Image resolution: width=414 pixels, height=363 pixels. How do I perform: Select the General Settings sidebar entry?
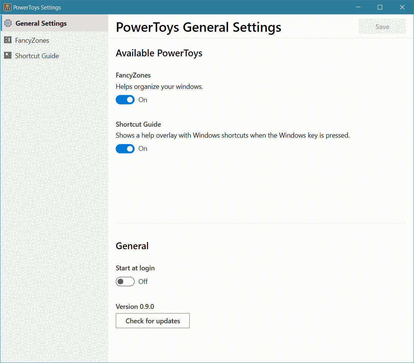pos(41,23)
